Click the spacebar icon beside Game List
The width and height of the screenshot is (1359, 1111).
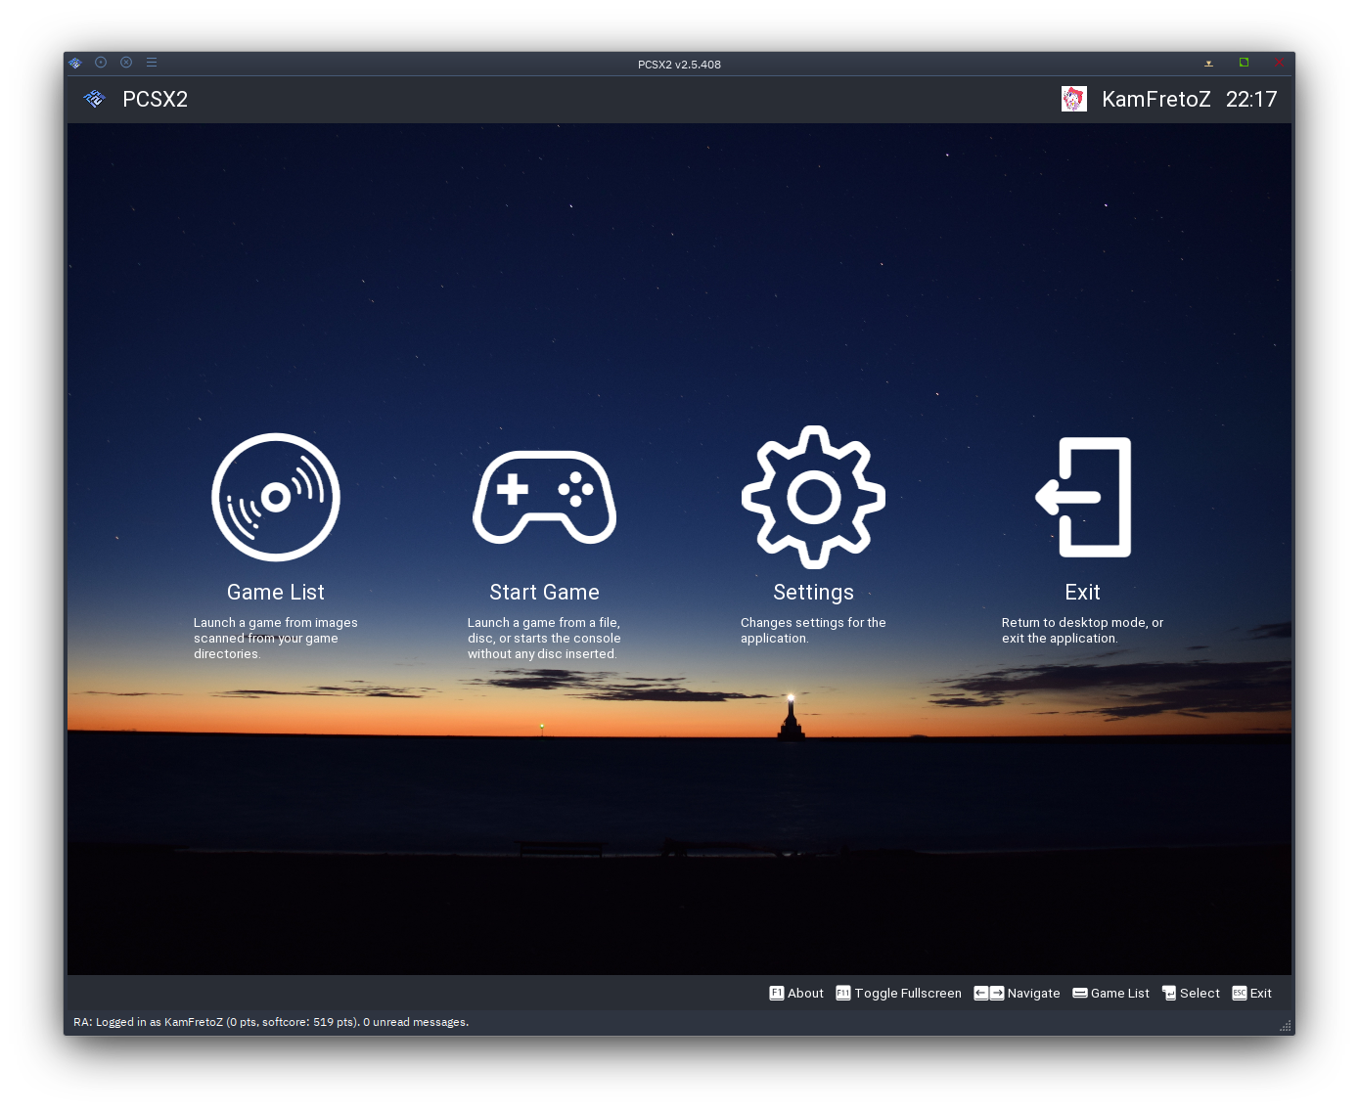[x=1080, y=993]
